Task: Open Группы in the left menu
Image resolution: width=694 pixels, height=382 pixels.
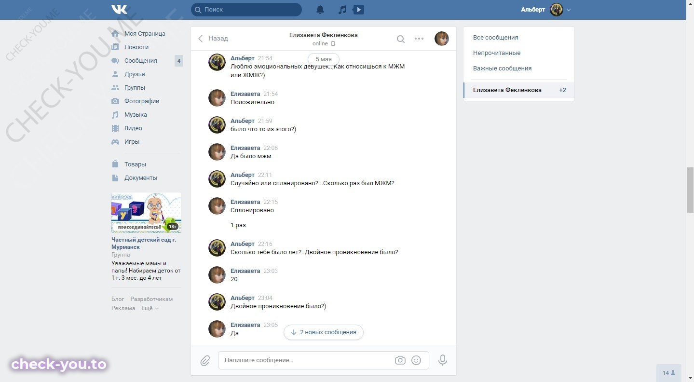Action: (135, 88)
